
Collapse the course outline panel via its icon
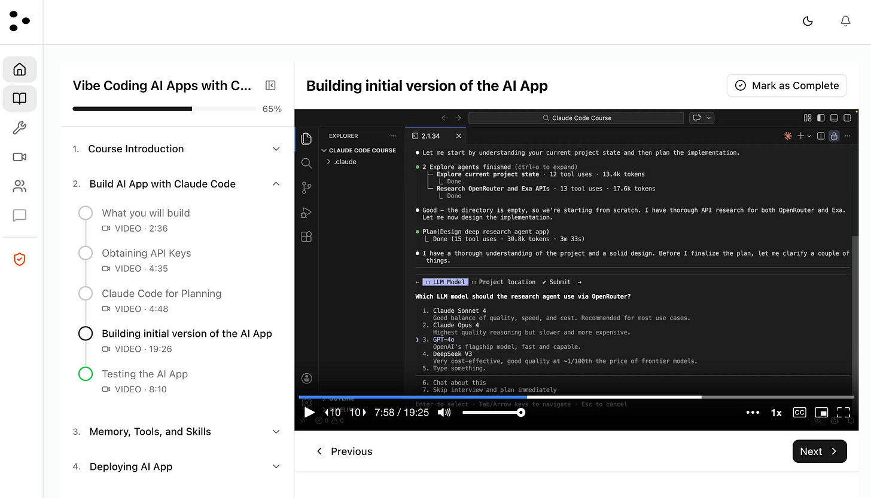click(270, 85)
